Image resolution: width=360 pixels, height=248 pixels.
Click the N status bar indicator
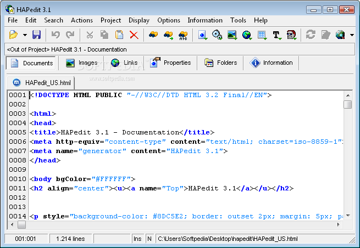pyautogui.click(x=149, y=239)
